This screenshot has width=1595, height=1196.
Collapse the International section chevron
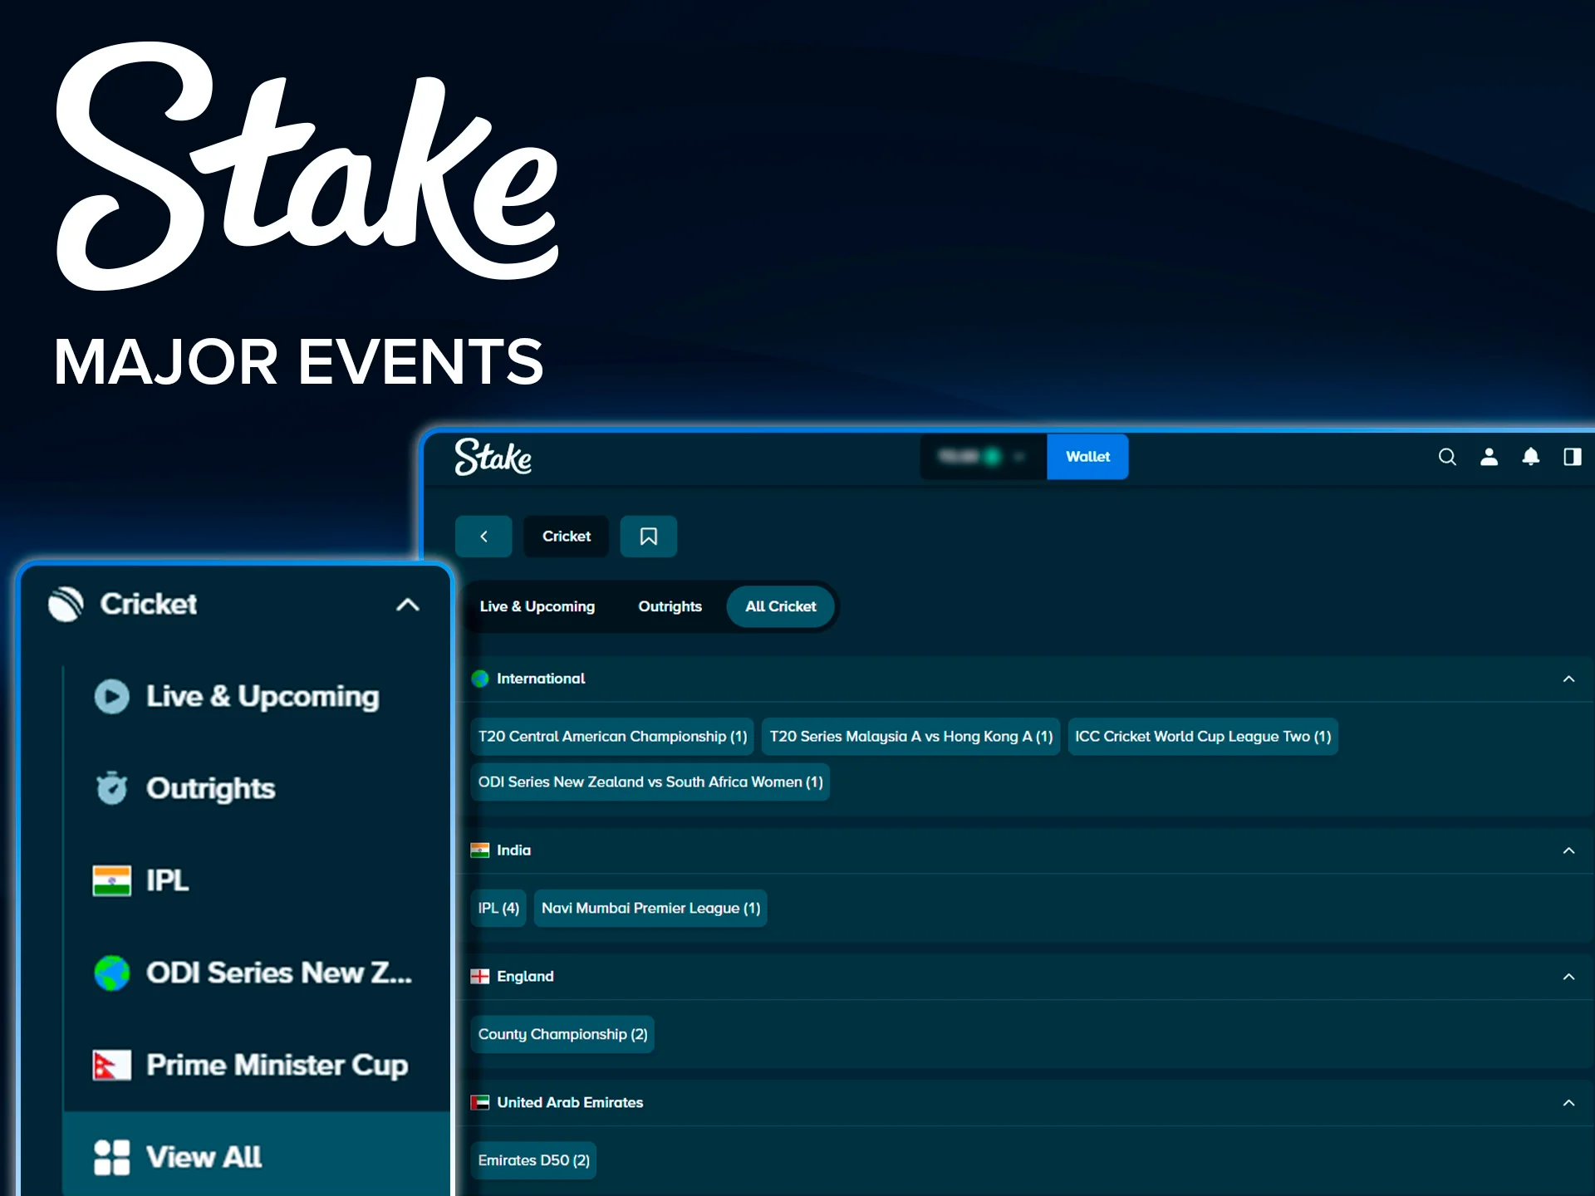pos(1568,679)
